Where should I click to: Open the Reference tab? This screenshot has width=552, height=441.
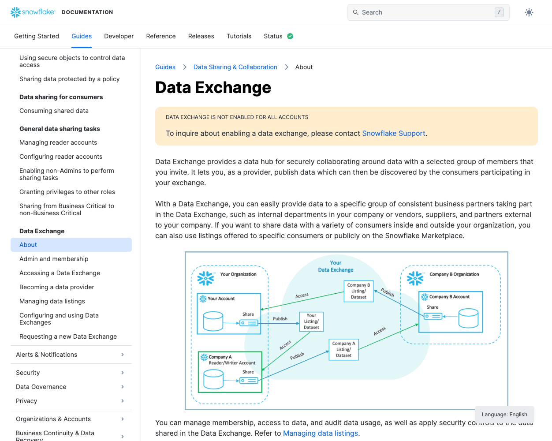pyautogui.click(x=161, y=36)
